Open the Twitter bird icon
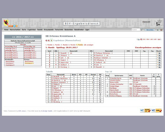Viewport: 165px width, 132px height. (15, 26)
